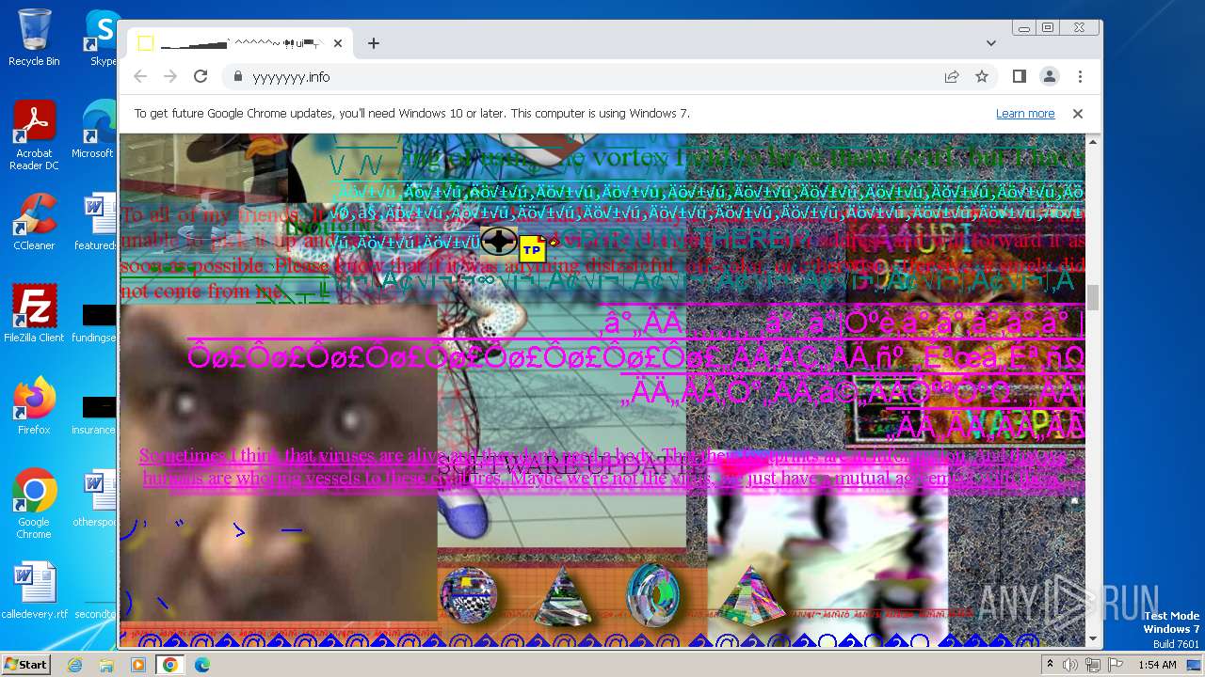The height and width of the screenshot is (677, 1205).
Task: Dismiss the Chrome update infobar
Action: click(1078, 113)
